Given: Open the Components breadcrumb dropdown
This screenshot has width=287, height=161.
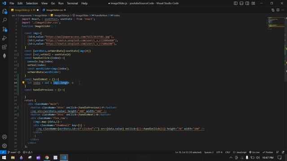Looking at the screenshot, I should tap(25, 16).
